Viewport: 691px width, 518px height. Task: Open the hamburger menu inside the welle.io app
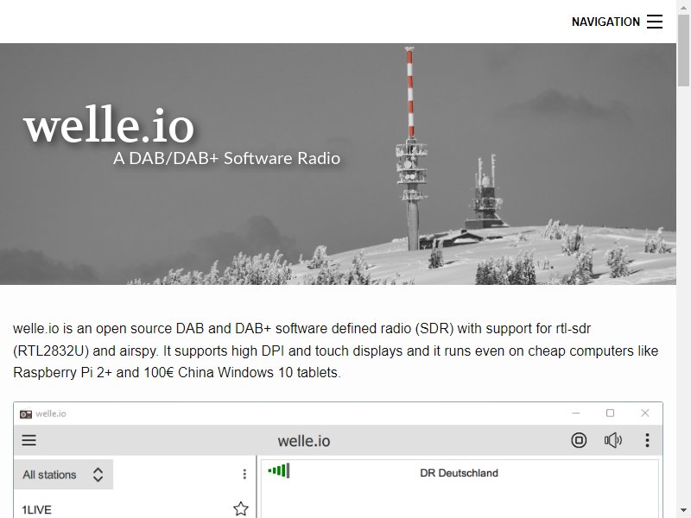click(x=29, y=440)
